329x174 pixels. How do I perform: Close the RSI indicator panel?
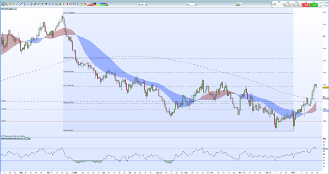(29, 138)
